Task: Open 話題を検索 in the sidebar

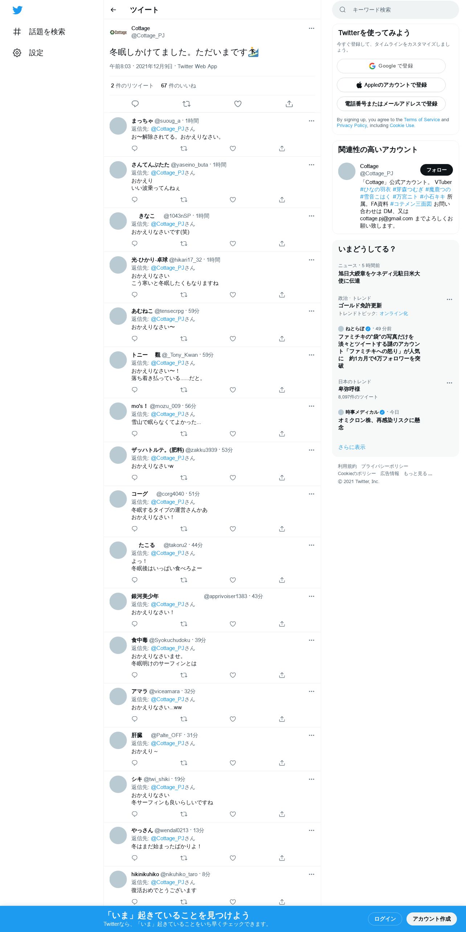Action: 39,32
